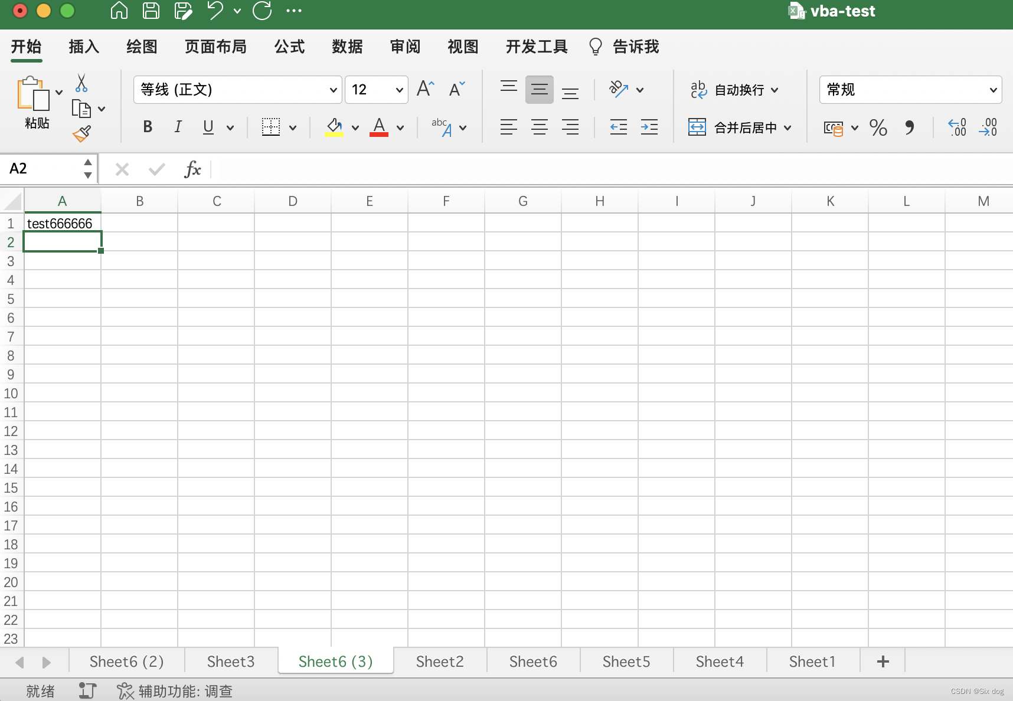Viewport: 1013px width, 701px height.
Task: Switch to Sheet3 tab
Action: tap(231, 661)
